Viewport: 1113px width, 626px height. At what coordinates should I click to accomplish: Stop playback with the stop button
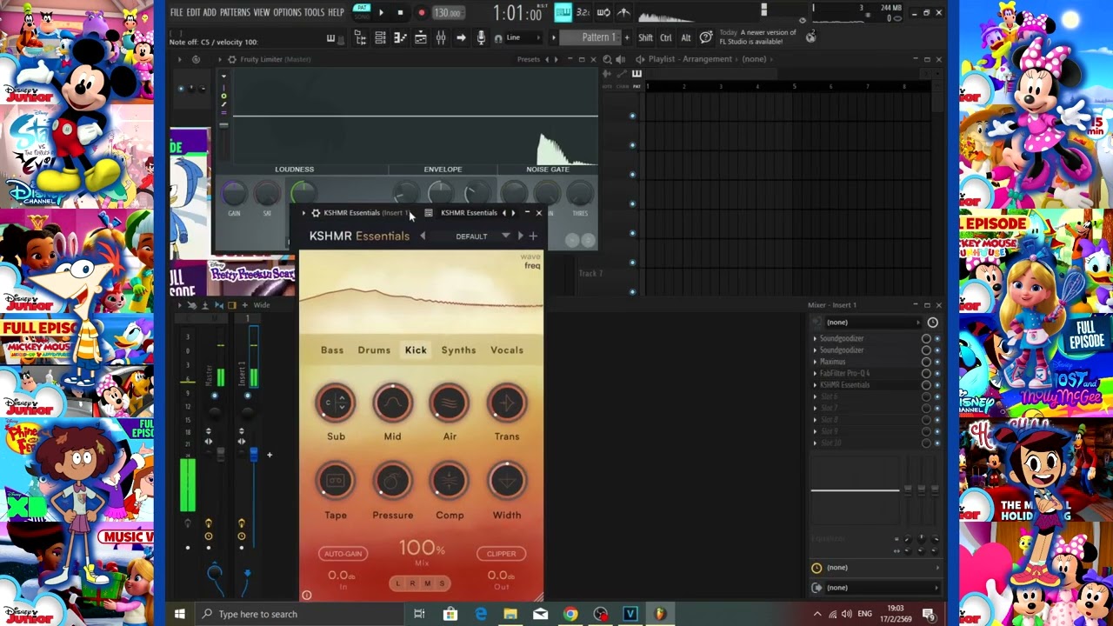pyautogui.click(x=400, y=12)
